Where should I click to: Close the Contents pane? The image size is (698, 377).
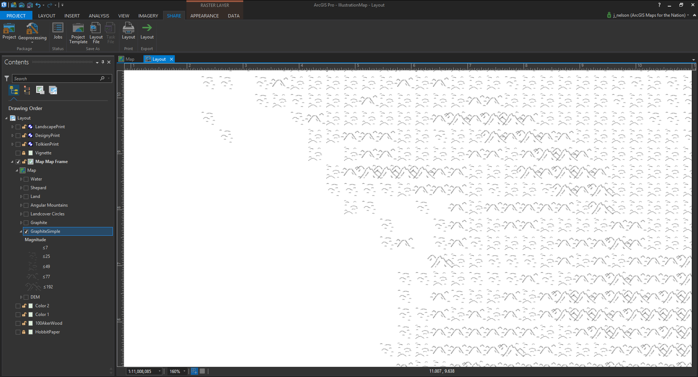pos(109,62)
